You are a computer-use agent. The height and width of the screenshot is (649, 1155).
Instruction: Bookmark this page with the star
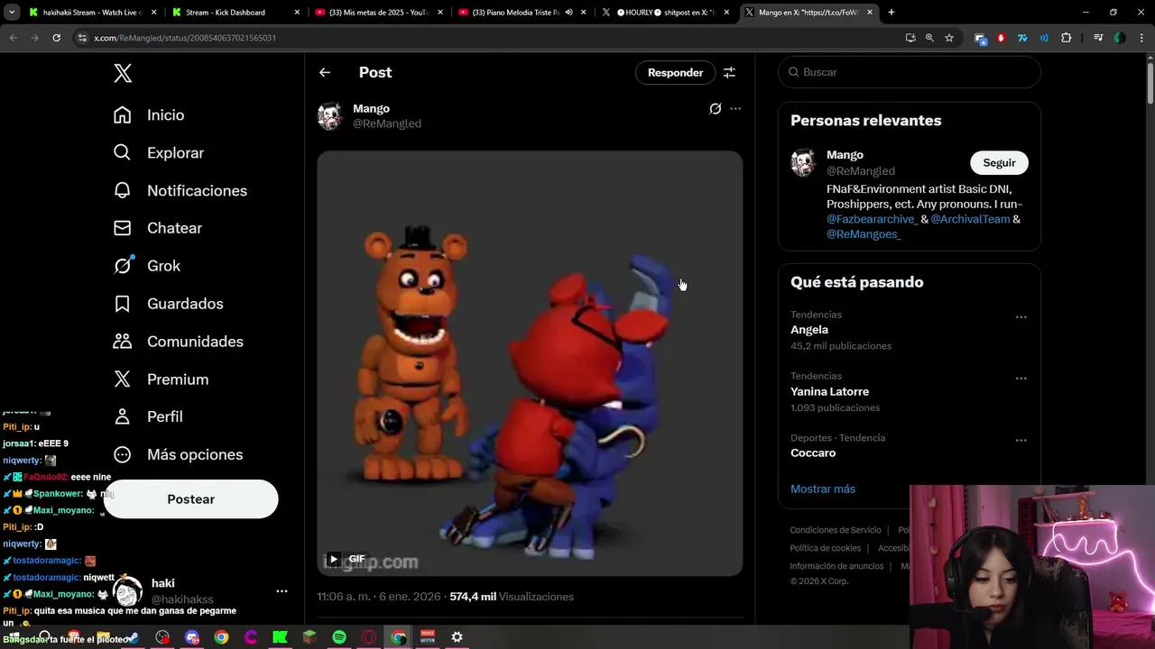949,38
